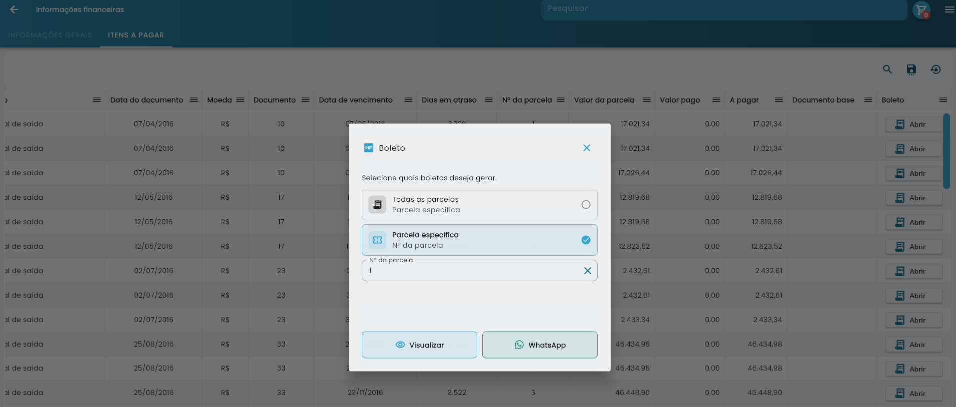Screen dimensions: 956x407
Task: Sort by the Data do documento header
Action: 146,100
